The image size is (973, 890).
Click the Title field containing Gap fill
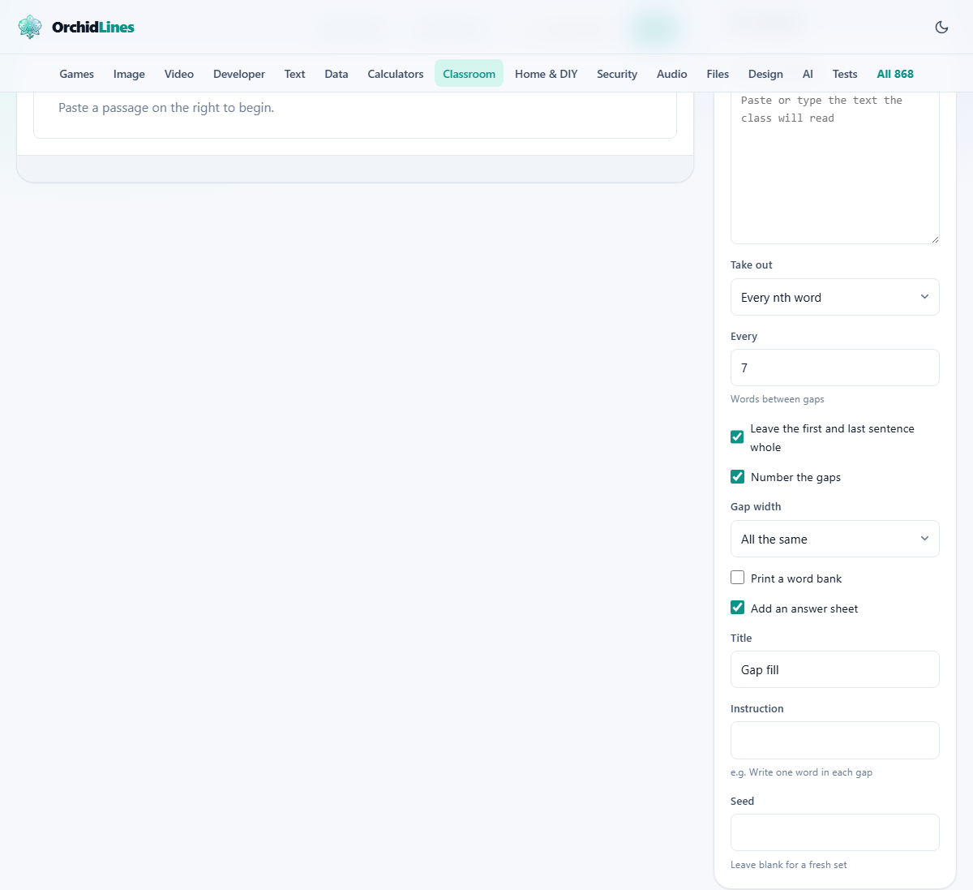(x=835, y=669)
